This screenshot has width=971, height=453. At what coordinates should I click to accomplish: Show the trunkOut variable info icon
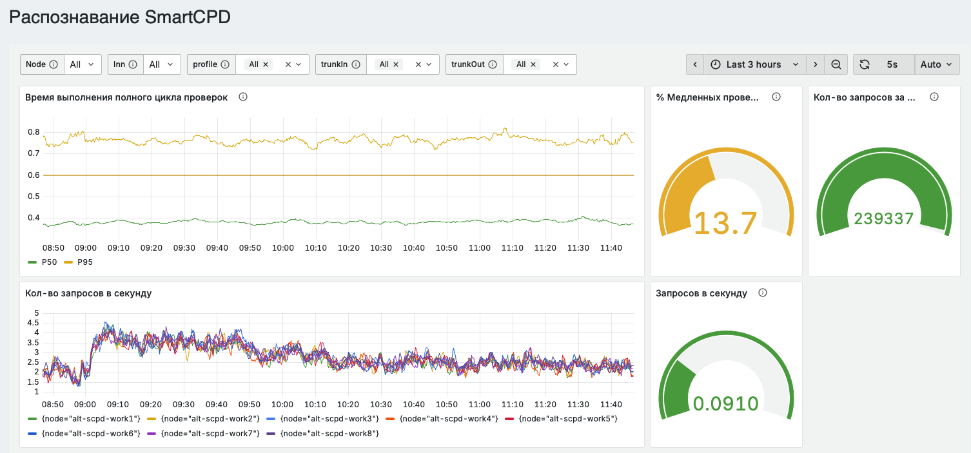coord(493,64)
